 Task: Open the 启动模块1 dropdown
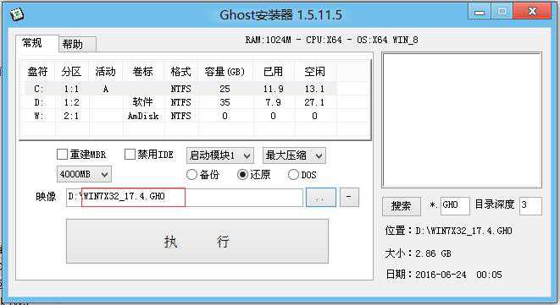click(x=220, y=155)
